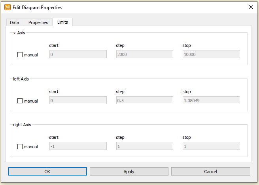
Task: Click the right Axis start field showing -1
Action: click(78, 146)
